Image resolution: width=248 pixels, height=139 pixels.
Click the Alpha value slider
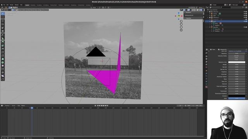[x=237, y=98]
